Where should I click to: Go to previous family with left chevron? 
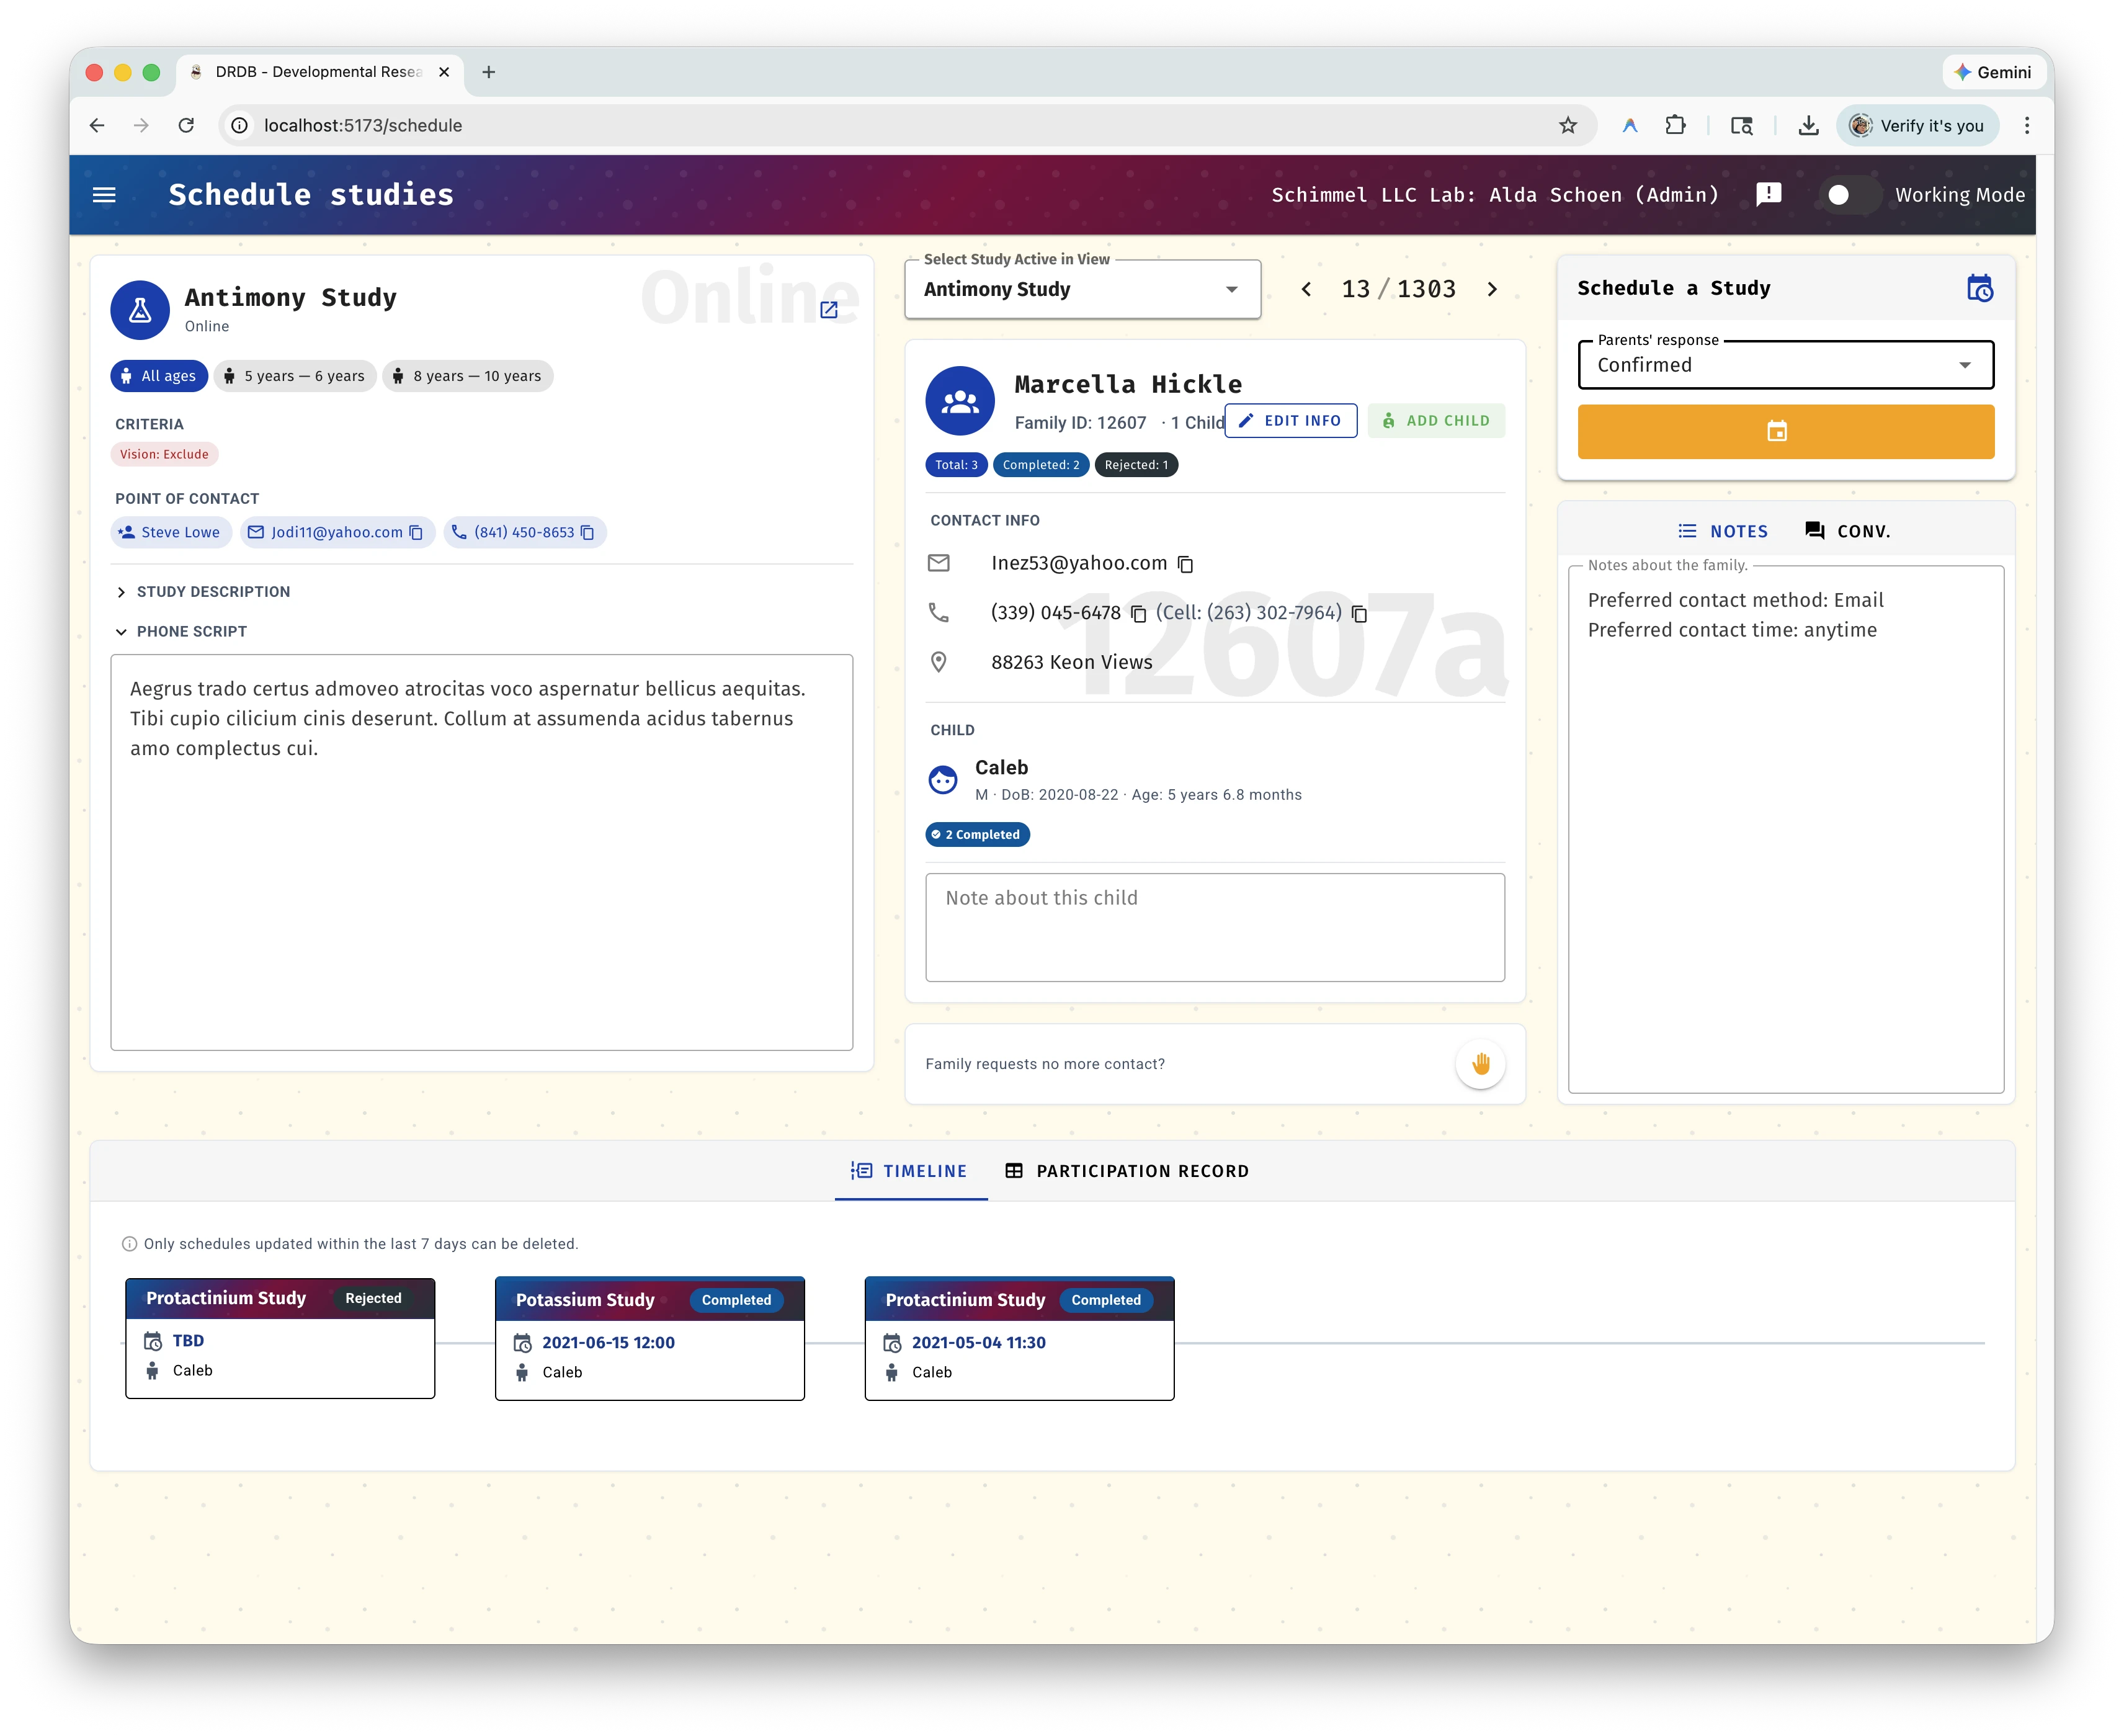[x=1306, y=289]
